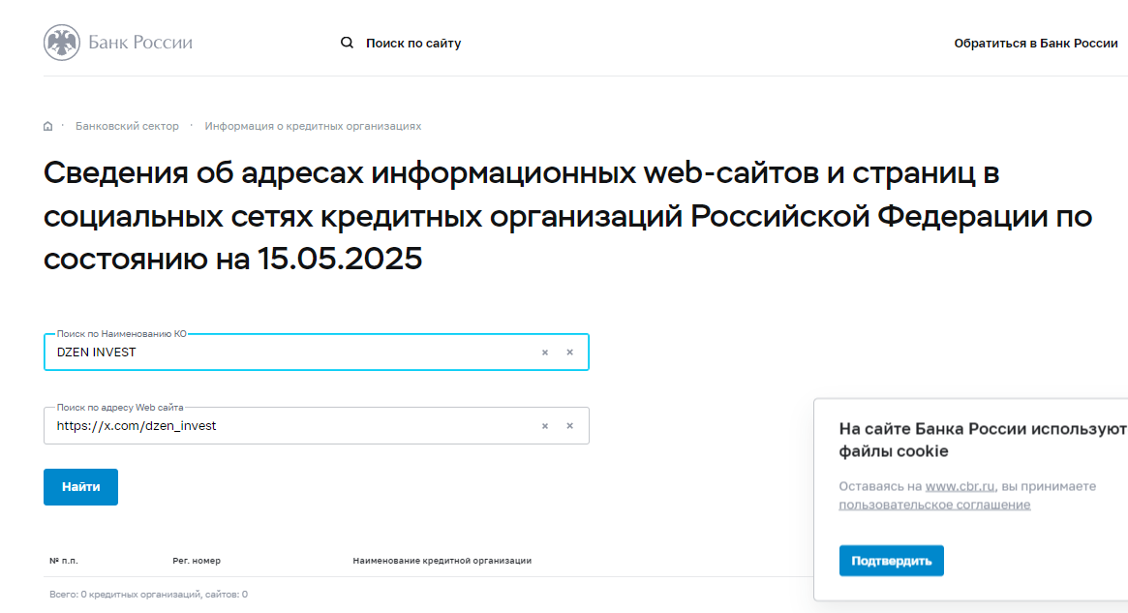Click the 'Наименование кредитной организации' column header

tap(442, 561)
